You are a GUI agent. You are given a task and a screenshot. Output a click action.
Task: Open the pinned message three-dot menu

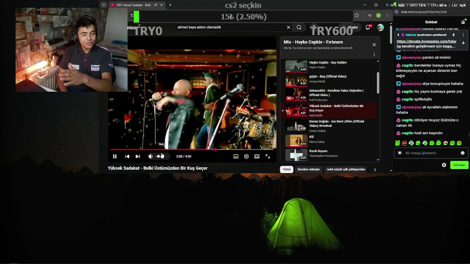(x=463, y=35)
